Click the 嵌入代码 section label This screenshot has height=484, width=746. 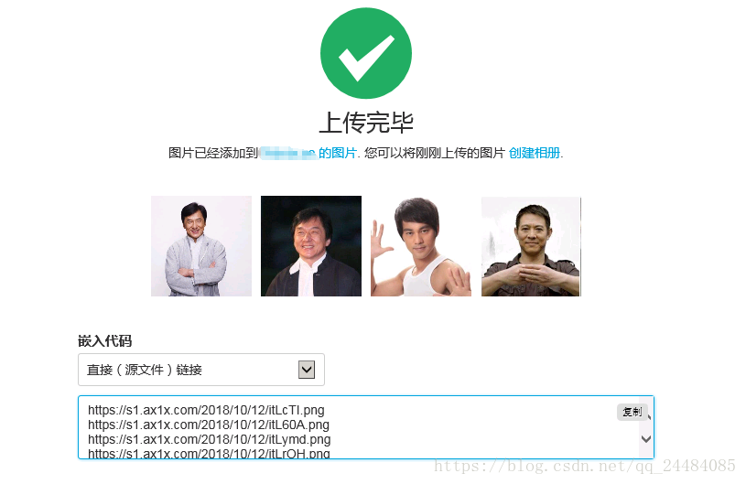(x=104, y=341)
